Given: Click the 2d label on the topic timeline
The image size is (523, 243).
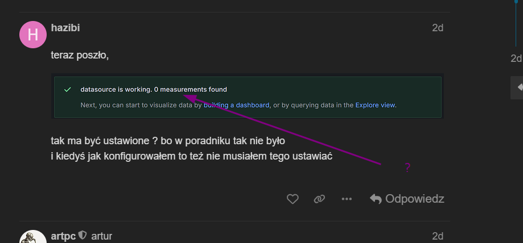Looking at the screenshot, I should click(x=516, y=58).
